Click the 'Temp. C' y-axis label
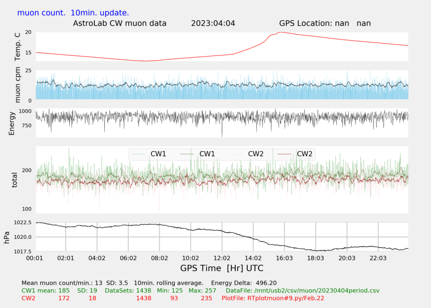431x308 pixels. pyautogui.click(x=17, y=46)
